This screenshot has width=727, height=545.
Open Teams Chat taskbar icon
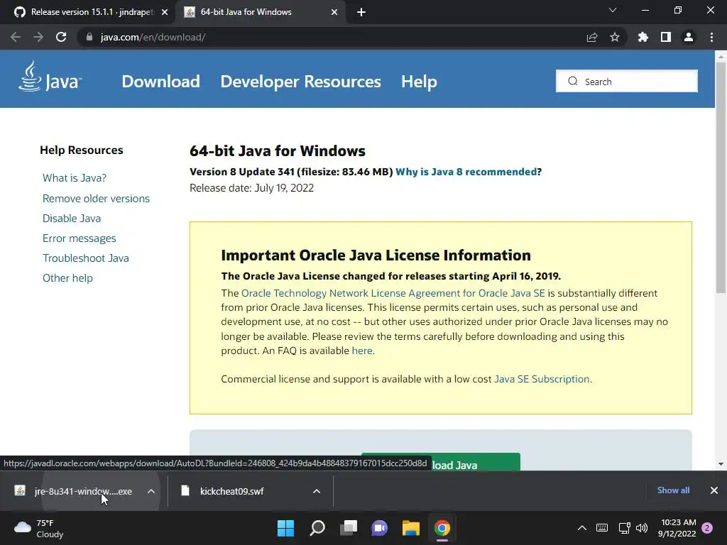click(379, 528)
